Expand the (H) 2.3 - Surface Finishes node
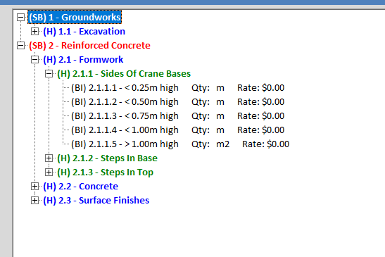 tap(35, 201)
